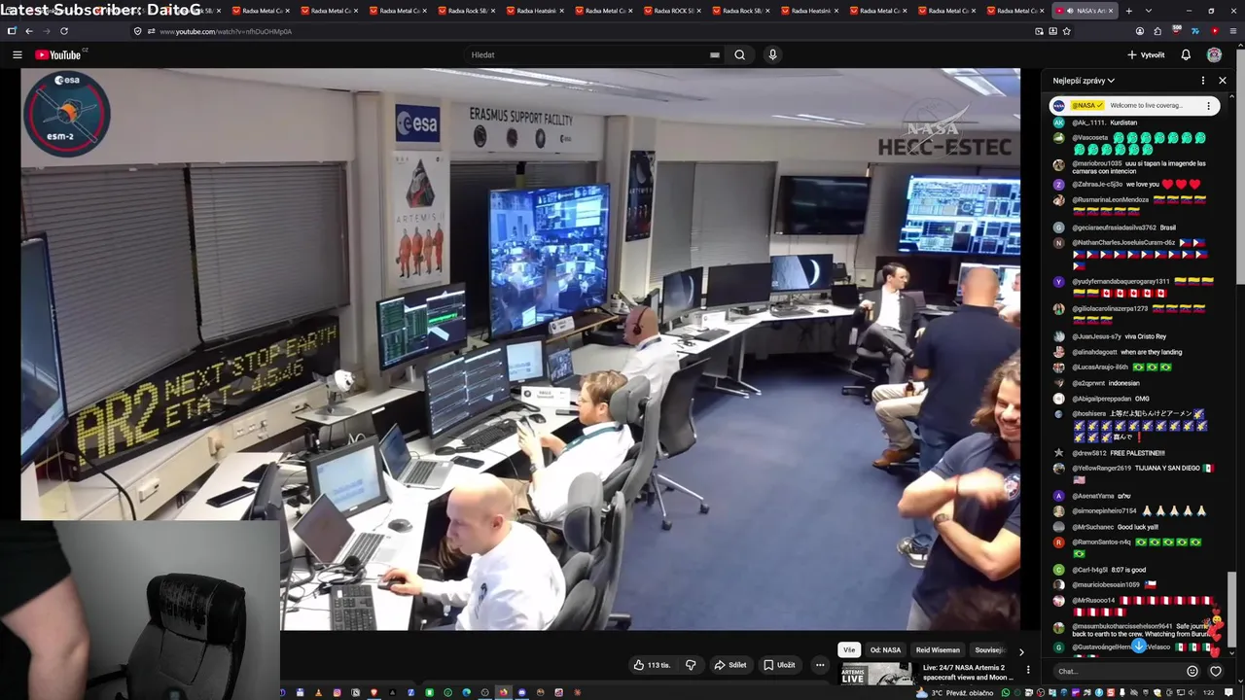Viewport: 1245px width, 700px height.
Task: Open Brave browser icon in taskbar
Action: pyautogui.click(x=374, y=692)
